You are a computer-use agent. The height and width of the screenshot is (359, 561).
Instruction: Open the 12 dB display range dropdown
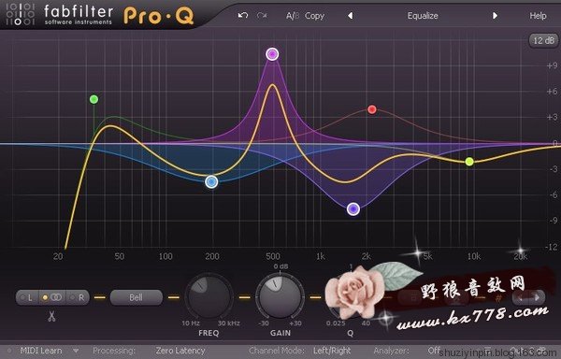click(543, 41)
